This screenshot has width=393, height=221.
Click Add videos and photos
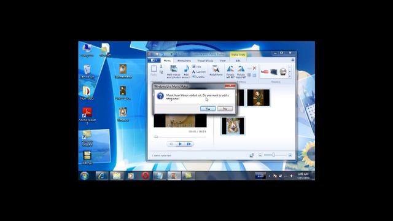pyautogui.click(x=174, y=72)
